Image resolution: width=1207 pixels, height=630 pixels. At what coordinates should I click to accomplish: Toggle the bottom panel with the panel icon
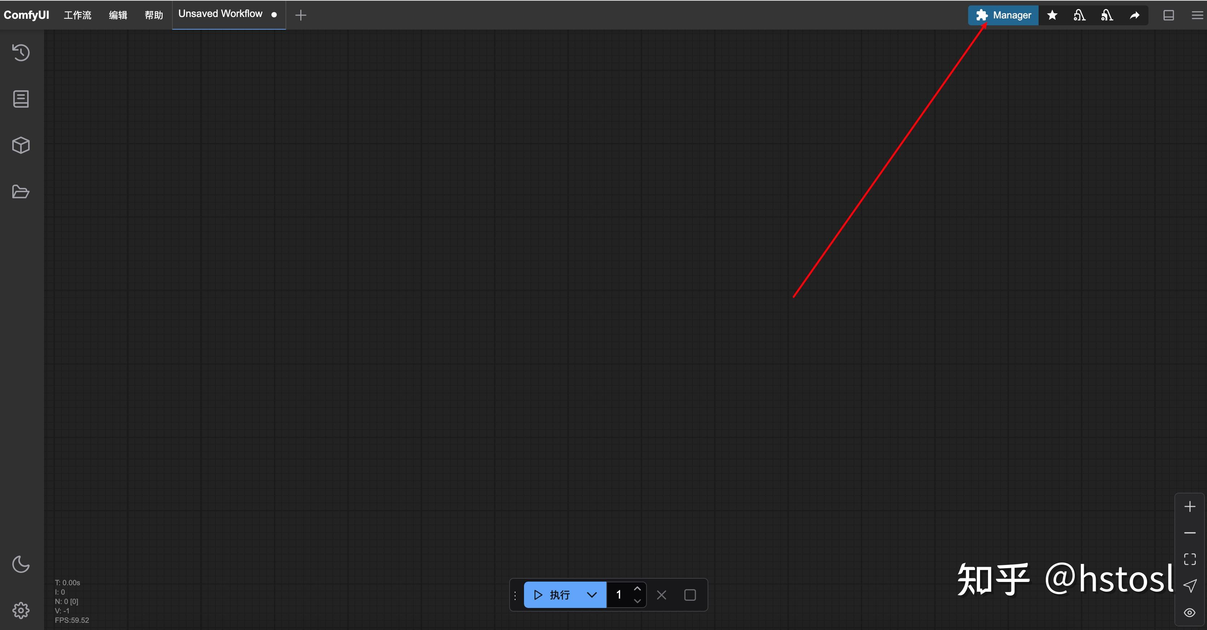(x=1168, y=15)
